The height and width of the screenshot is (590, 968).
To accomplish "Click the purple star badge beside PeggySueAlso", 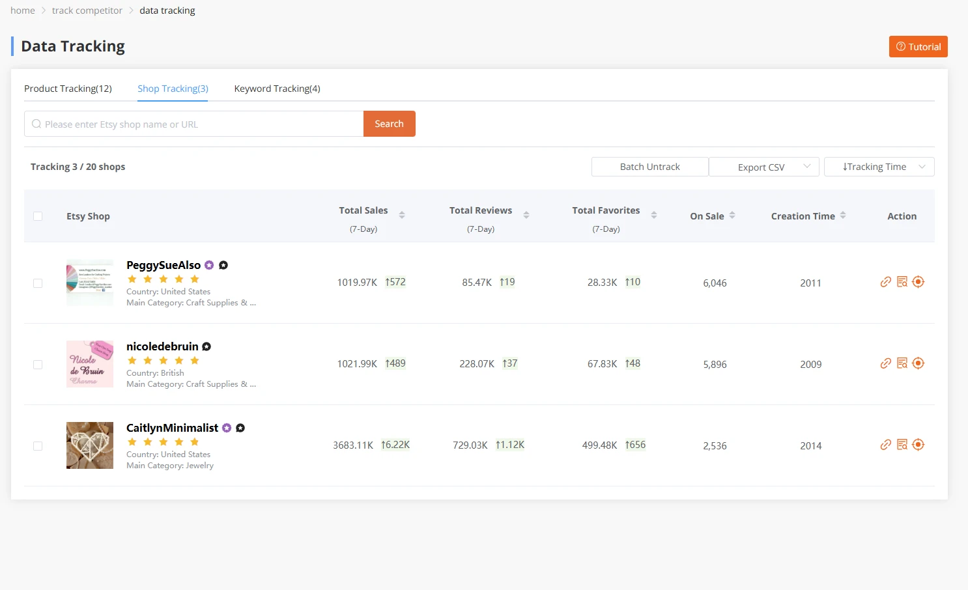I will click(209, 264).
